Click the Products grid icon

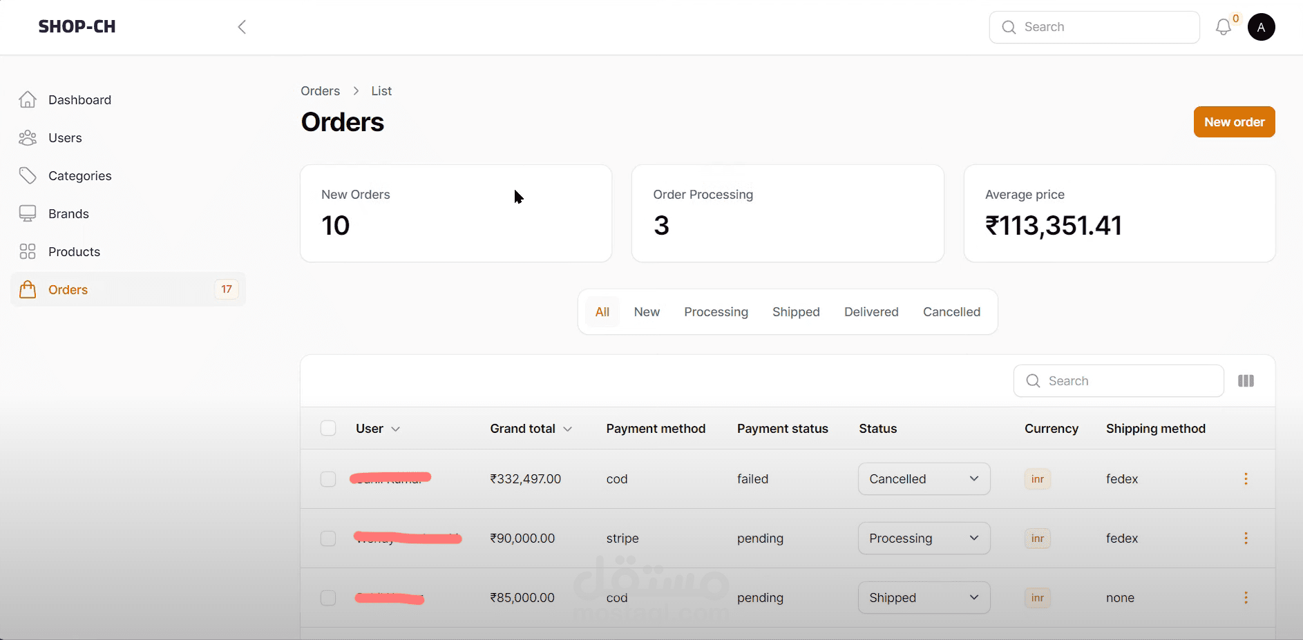pyautogui.click(x=28, y=252)
